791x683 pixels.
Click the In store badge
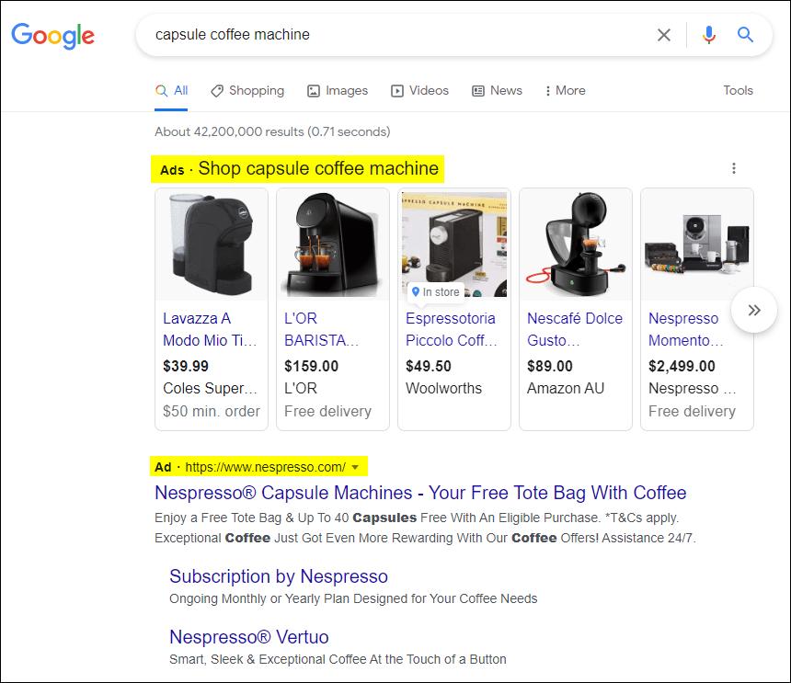coord(436,292)
